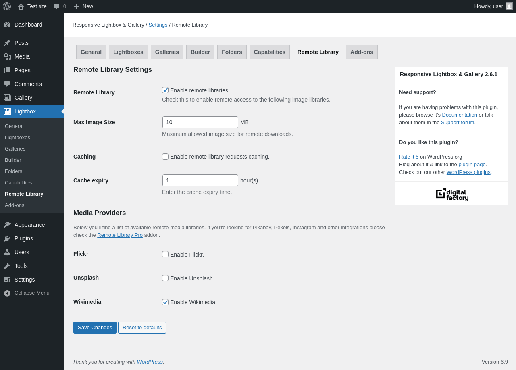Click the Reset to defaults button
The image size is (516, 370).
point(142,328)
